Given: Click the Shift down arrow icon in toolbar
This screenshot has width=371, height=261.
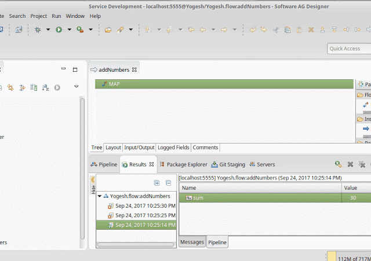Looking at the screenshot, I should (x=334, y=30).
